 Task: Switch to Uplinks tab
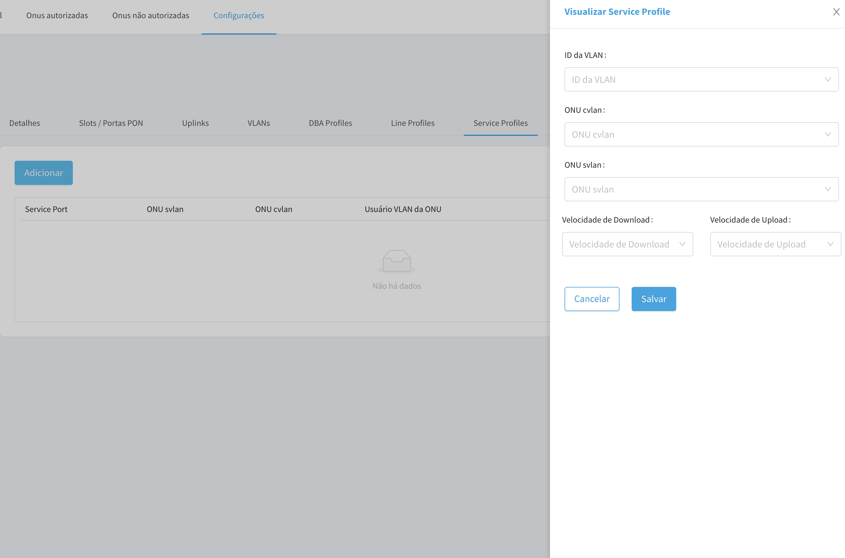pos(195,123)
